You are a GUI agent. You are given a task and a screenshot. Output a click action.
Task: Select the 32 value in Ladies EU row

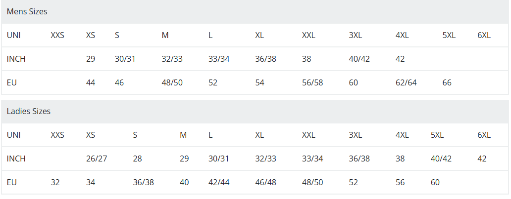click(55, 182)
